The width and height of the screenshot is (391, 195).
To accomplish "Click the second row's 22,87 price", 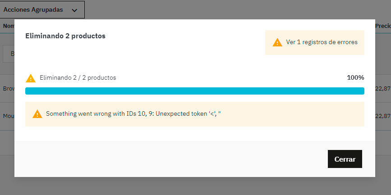I will [x=382, y=116].
